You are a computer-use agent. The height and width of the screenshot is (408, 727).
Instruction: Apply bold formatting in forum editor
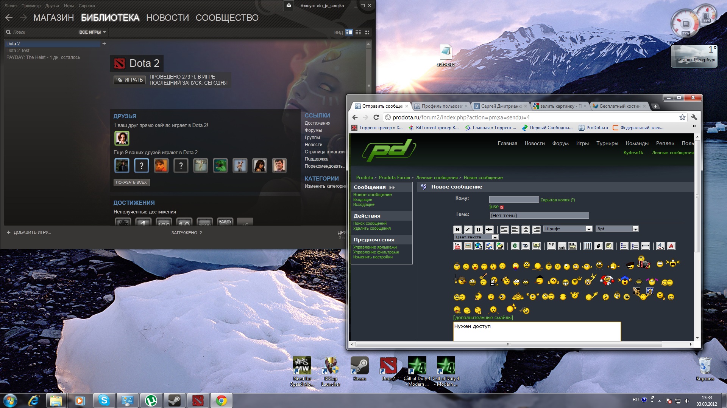[457, 229]
